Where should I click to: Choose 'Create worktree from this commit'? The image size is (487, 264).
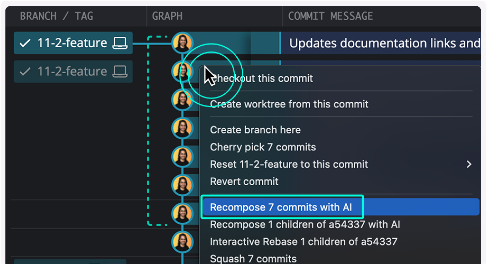coord(289,104)
